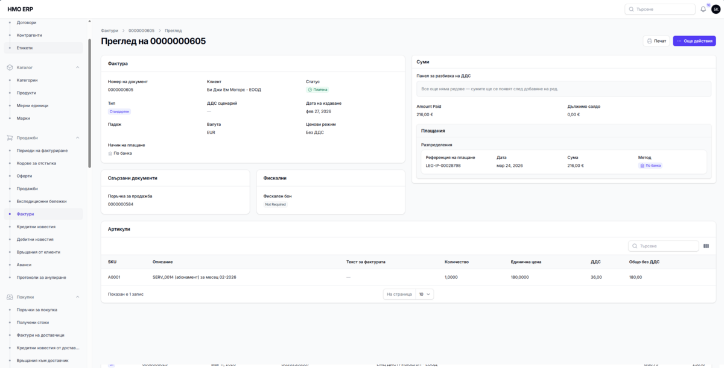This screenshot has width=724, height=368.
Task: Click the printer icon in Печат
Action: (650, 41)
